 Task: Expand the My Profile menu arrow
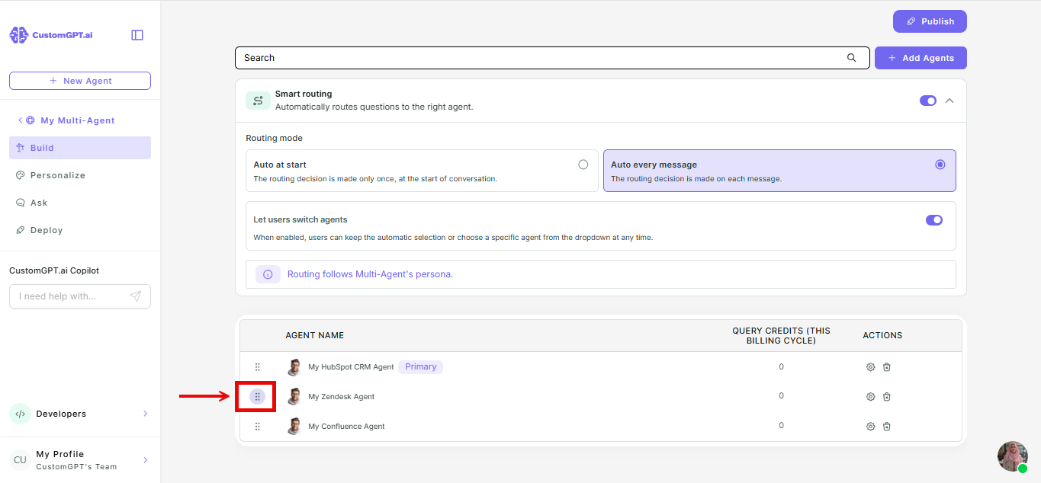click(x=146, y=460)
